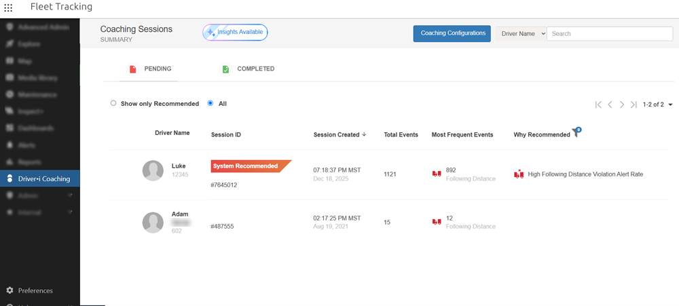
Task: Click Adam's driver avatar
Action: 153,223
